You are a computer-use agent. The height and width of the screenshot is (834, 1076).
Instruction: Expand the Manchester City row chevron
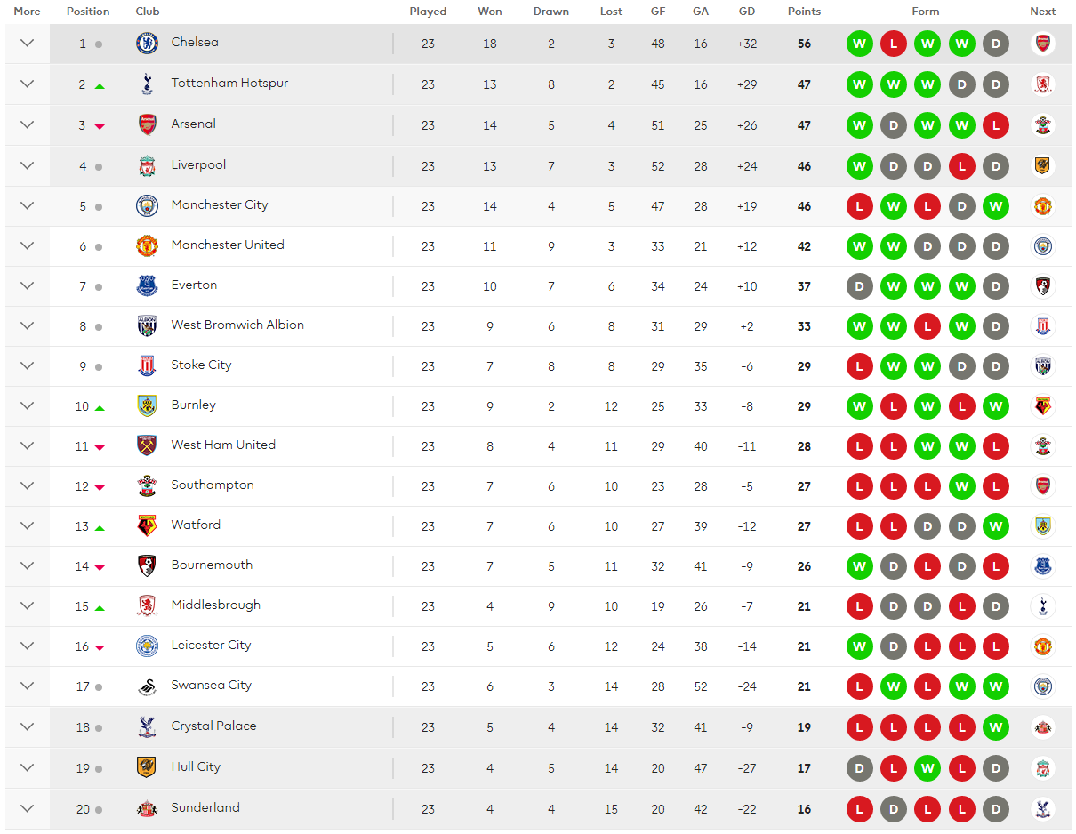pyautogui.click(x=27, y=205)
